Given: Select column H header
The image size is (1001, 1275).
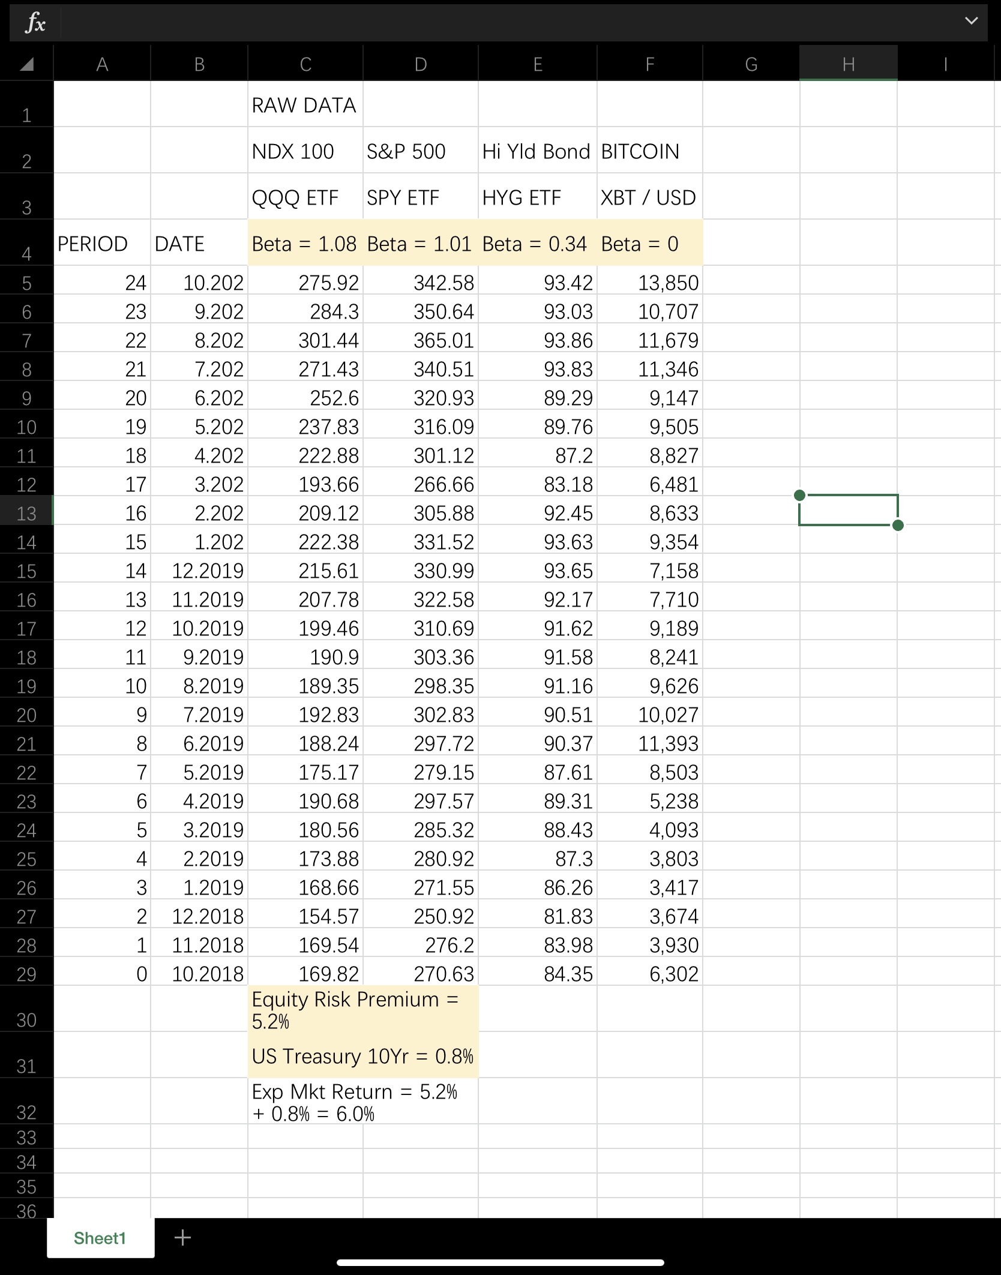Looking at the screenshot, I should [x=849, y=62].
